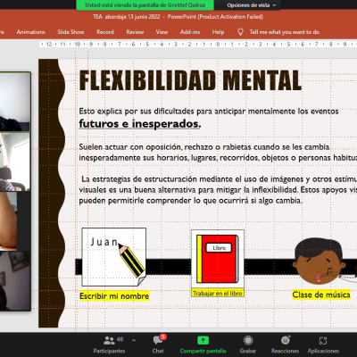This screenshot has height=357, width=357.
Task: Click the 'Escribir mi nombre' label
Action: point(114,296)
